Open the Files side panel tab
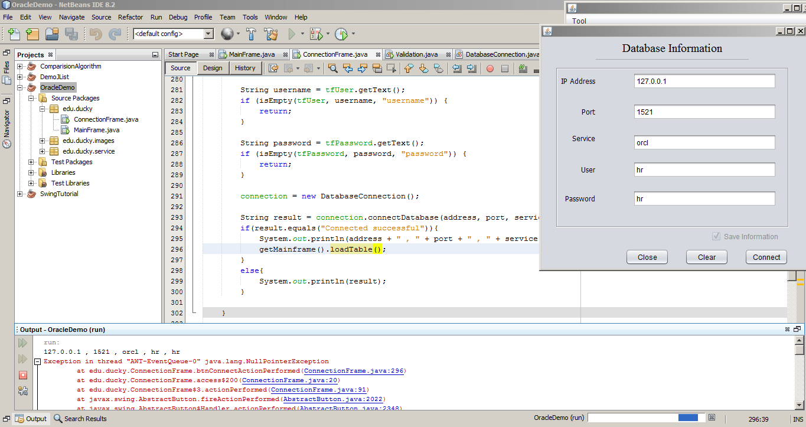Screen dimensions: 806x427 click(x=6, y=72)
